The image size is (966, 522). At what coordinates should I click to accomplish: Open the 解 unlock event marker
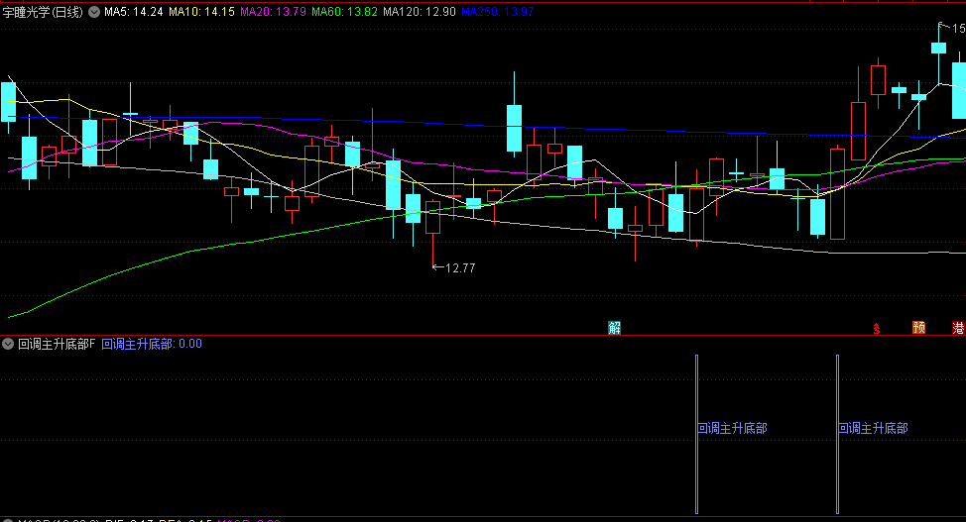614,328
